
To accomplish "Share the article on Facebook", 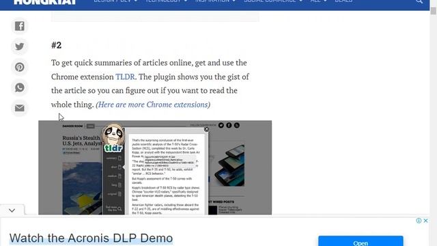I will [x=20, y=26].
